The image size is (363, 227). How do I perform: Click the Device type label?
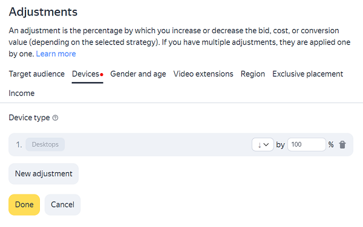(x=29, y=118)
